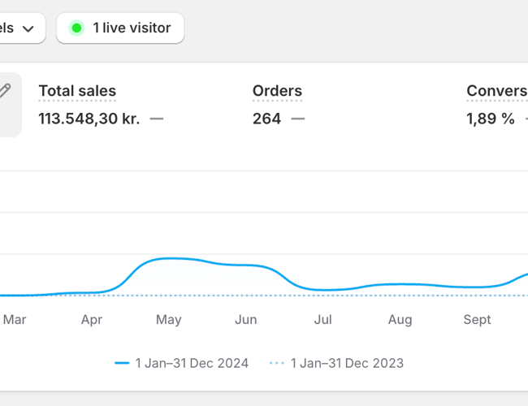Click the green live status dot
The width and height of the screenshot is (528, 406).
76,28
